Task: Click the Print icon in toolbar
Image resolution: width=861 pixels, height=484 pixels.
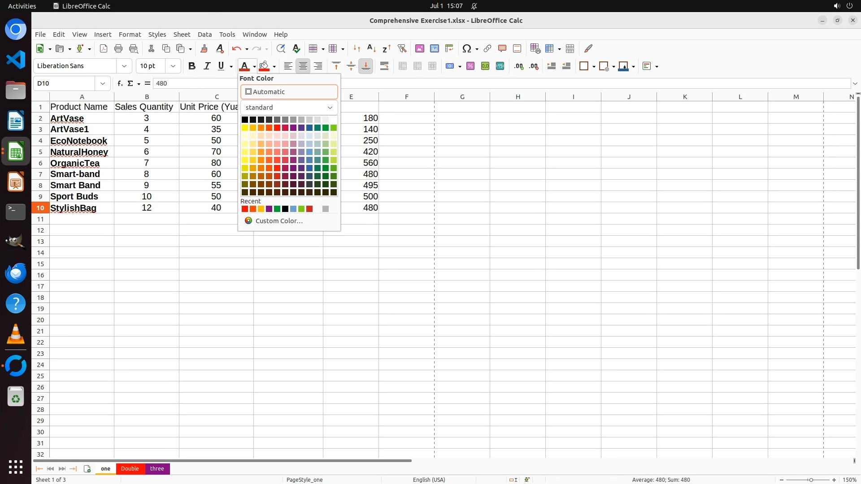Action: tap(118, 48)
